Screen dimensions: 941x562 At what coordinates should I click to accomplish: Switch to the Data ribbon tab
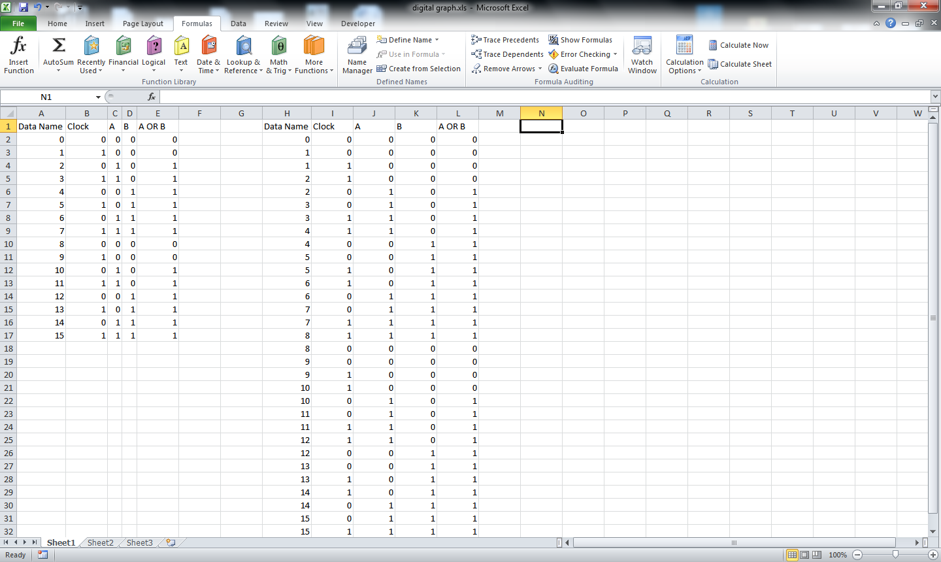coord(238,23)
